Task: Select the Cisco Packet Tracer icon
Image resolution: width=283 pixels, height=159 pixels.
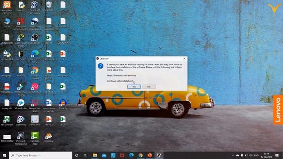Action: [x=21, y=40]
